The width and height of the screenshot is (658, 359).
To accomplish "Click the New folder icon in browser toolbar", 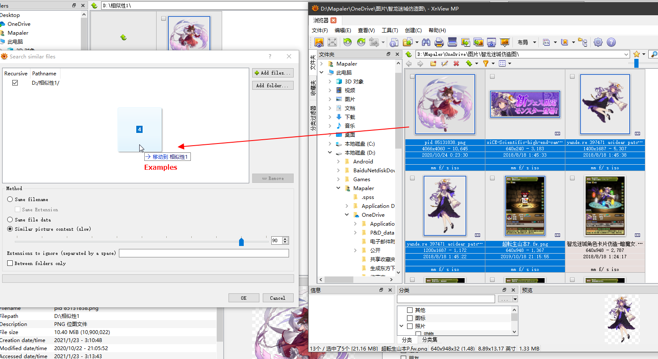I will pyautogui.click(x=433, y=64).
